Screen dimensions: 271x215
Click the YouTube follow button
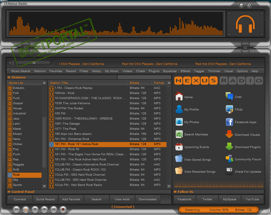tap(252, 199)
